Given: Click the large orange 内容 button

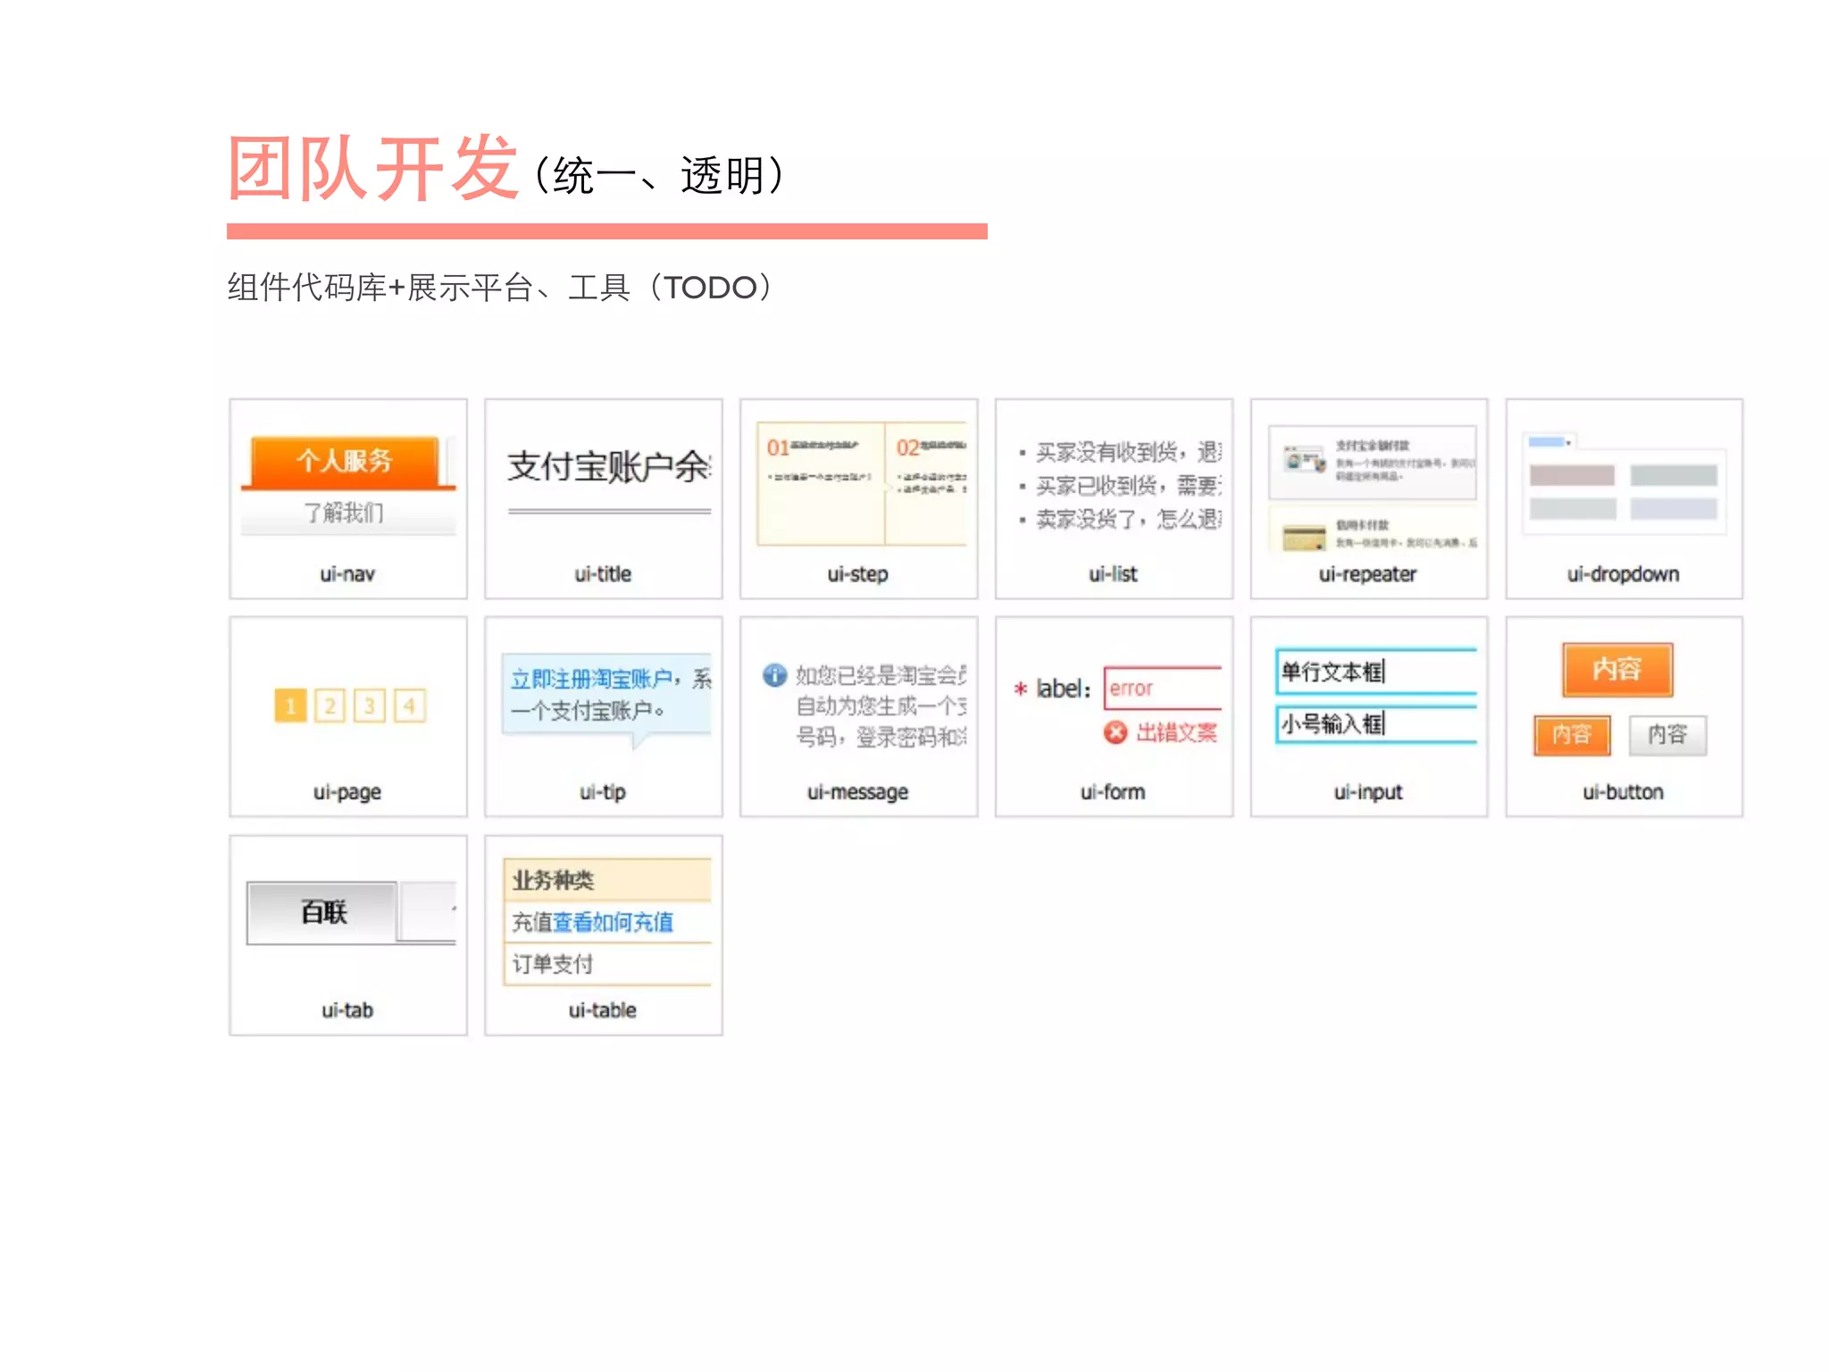Looking at the screenshot, I should [1617, 669].
